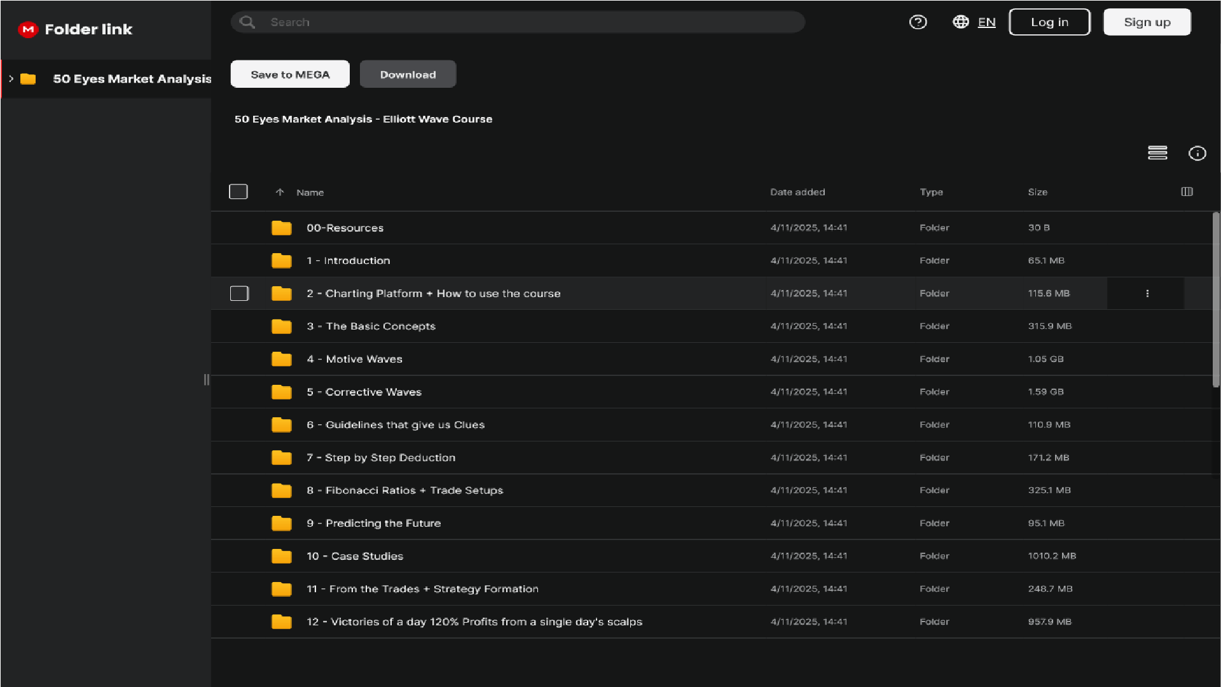Screen dimensions: 1221x687
Task: Click the search magnifier icon
Action: [x=247, y=22]
